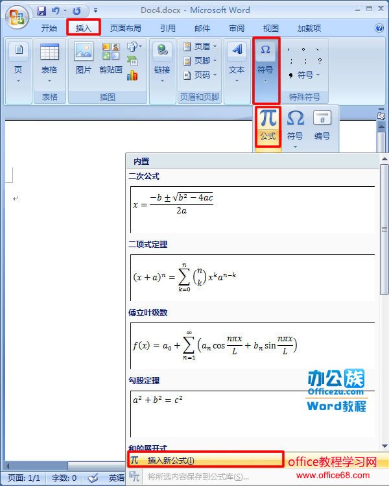Undo last action in quick access toolbar
The width and height of the screenshot is (389, 486).
tap(56, 11)
